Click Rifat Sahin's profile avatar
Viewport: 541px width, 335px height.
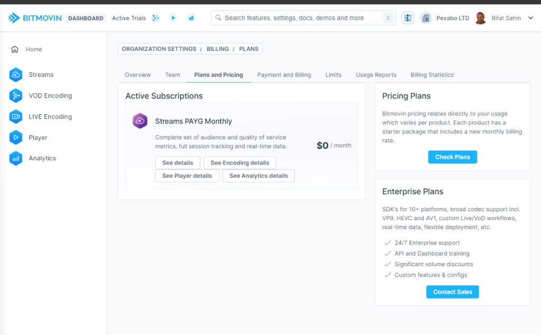click(x=481, y=18)
